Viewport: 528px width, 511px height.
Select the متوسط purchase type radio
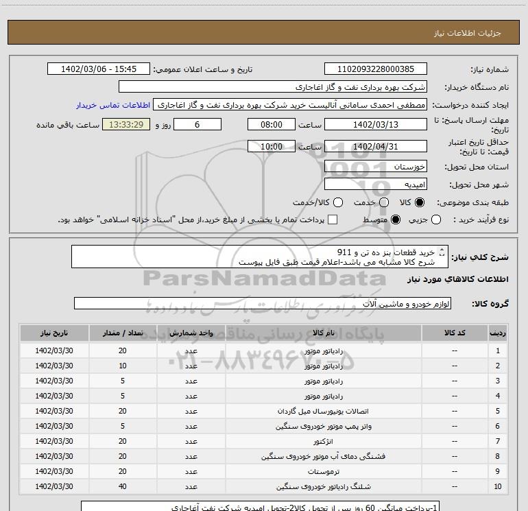(396, 219)
